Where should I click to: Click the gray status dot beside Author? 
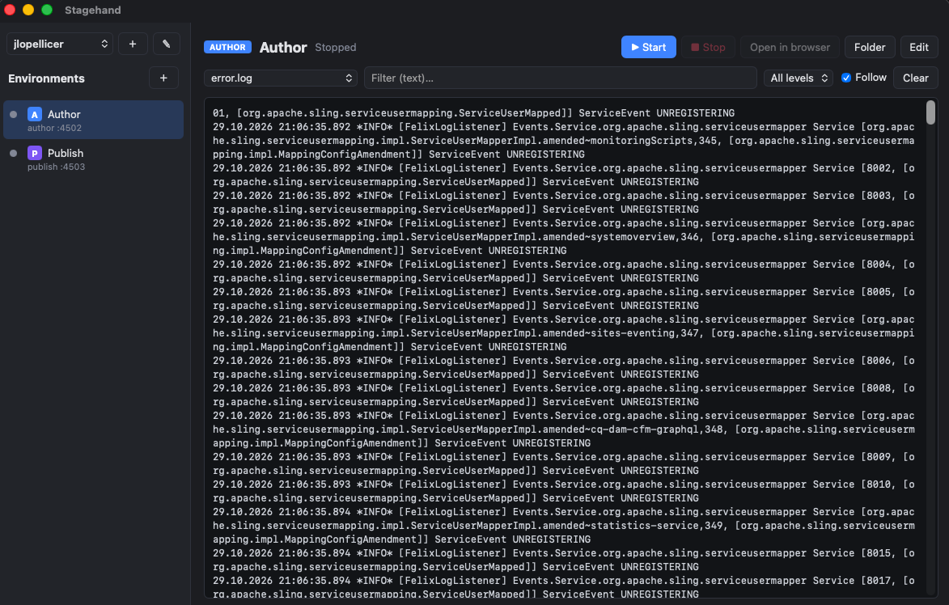click(13, 114)
